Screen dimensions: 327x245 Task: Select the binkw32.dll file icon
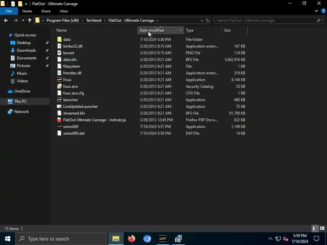pyautogui.click(x=59, y=46)
